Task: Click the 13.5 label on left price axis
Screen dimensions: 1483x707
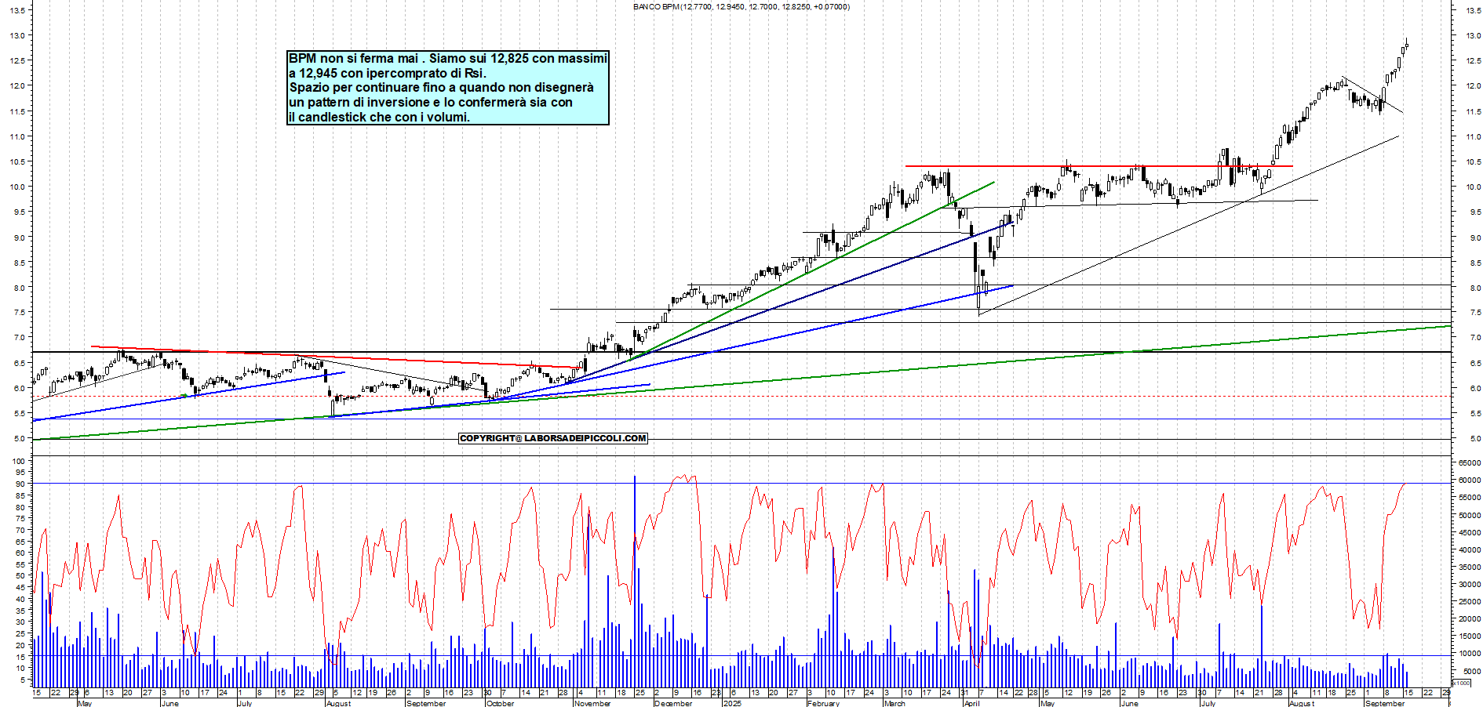Action: (x=17, y=10)
